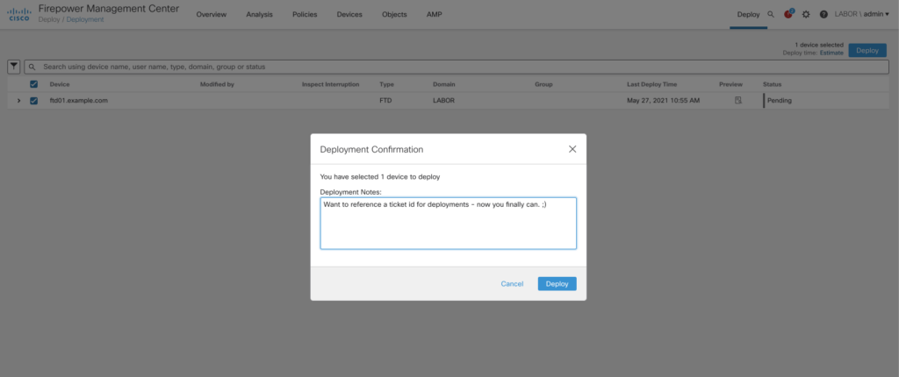Toggle the select-all devices checkbox in header
Screen dimensions: 899x377
pos(34,84)
